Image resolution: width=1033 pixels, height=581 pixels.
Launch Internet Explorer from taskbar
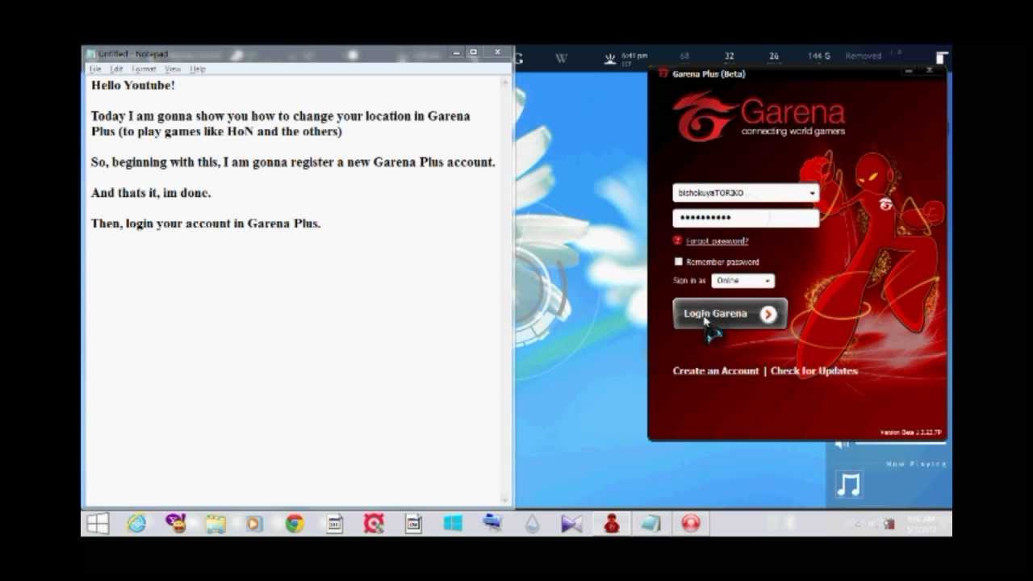tap(136, 525)
